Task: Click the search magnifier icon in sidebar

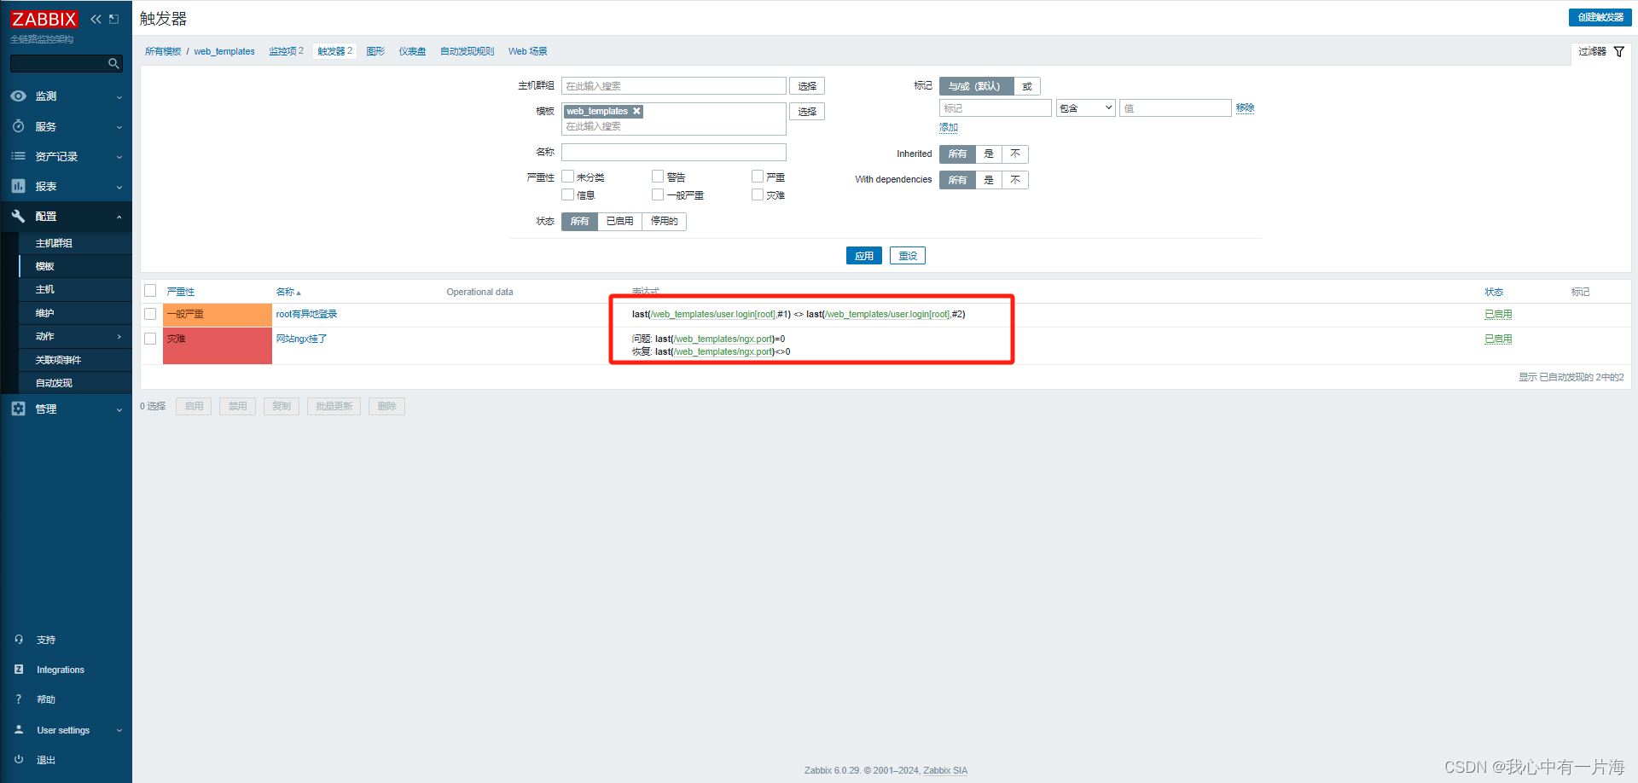Action: point(113,64)
